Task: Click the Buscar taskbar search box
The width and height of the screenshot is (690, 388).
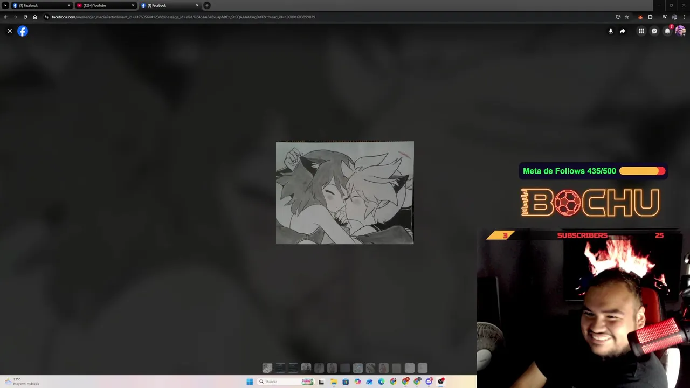Action: [x=286, y=382]
